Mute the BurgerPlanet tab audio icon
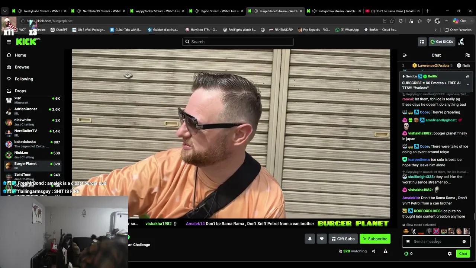476x268 pixels. click(256, 11)
